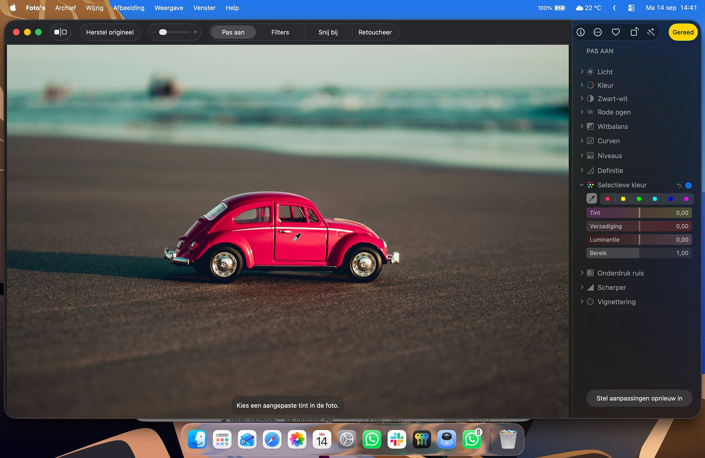
Task: Expand the Scherper section
Action: point(582,287)
